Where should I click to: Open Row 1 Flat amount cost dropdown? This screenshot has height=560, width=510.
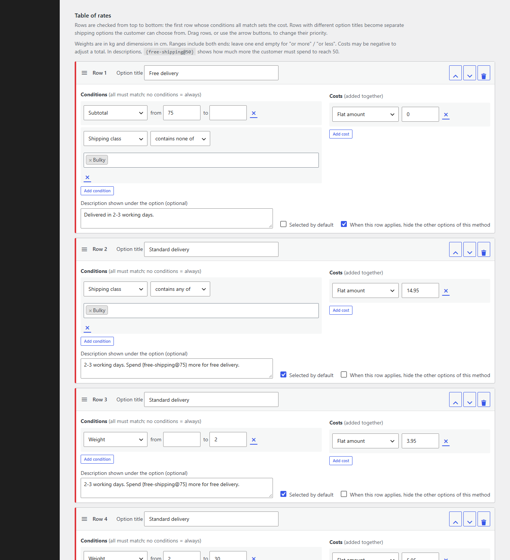point(366,114)
